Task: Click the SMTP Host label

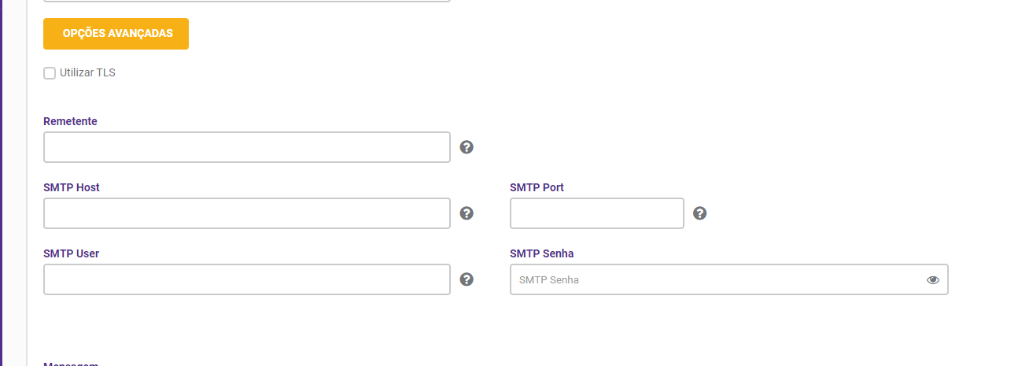Action: tap(72, 187)
